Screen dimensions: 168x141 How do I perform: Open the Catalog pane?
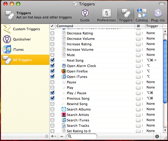142,15
